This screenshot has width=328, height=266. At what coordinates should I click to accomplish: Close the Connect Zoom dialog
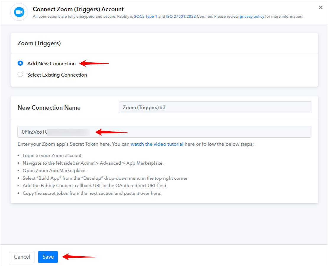[x=320, y=7]
